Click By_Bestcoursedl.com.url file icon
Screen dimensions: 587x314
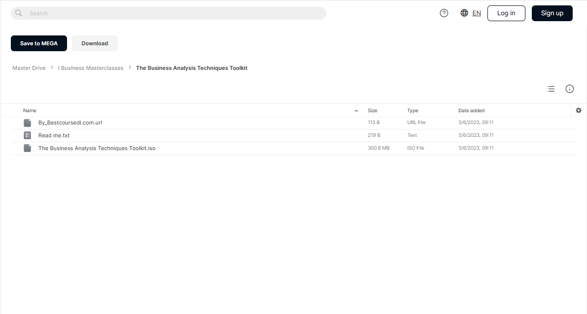(27, 123)
